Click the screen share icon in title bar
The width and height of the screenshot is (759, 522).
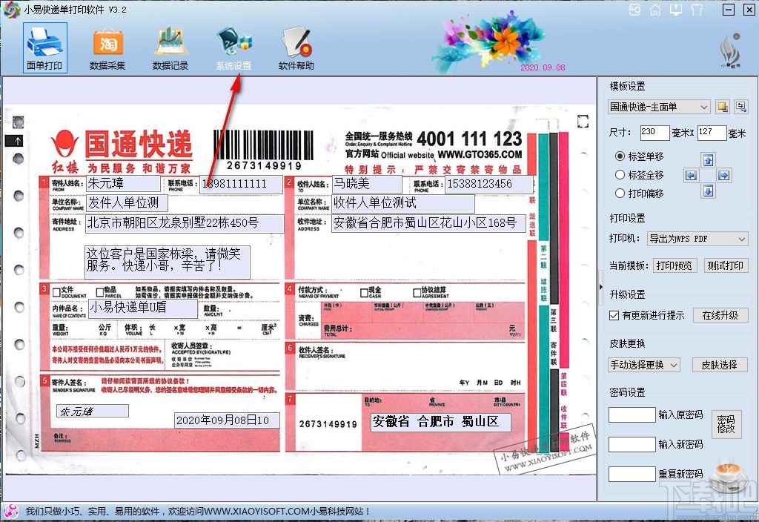tap(675, 10)
